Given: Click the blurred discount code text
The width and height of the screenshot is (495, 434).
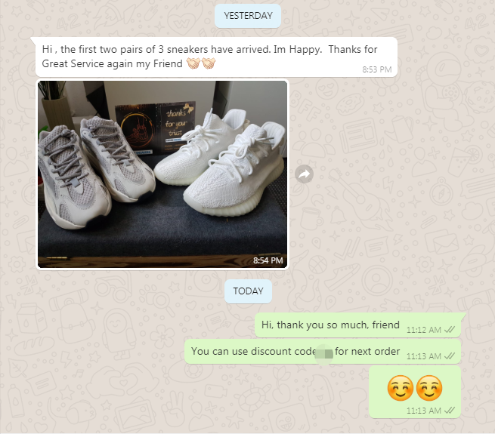Looking at the screenshot, I should pyautogui.click(x=324, y=353).
